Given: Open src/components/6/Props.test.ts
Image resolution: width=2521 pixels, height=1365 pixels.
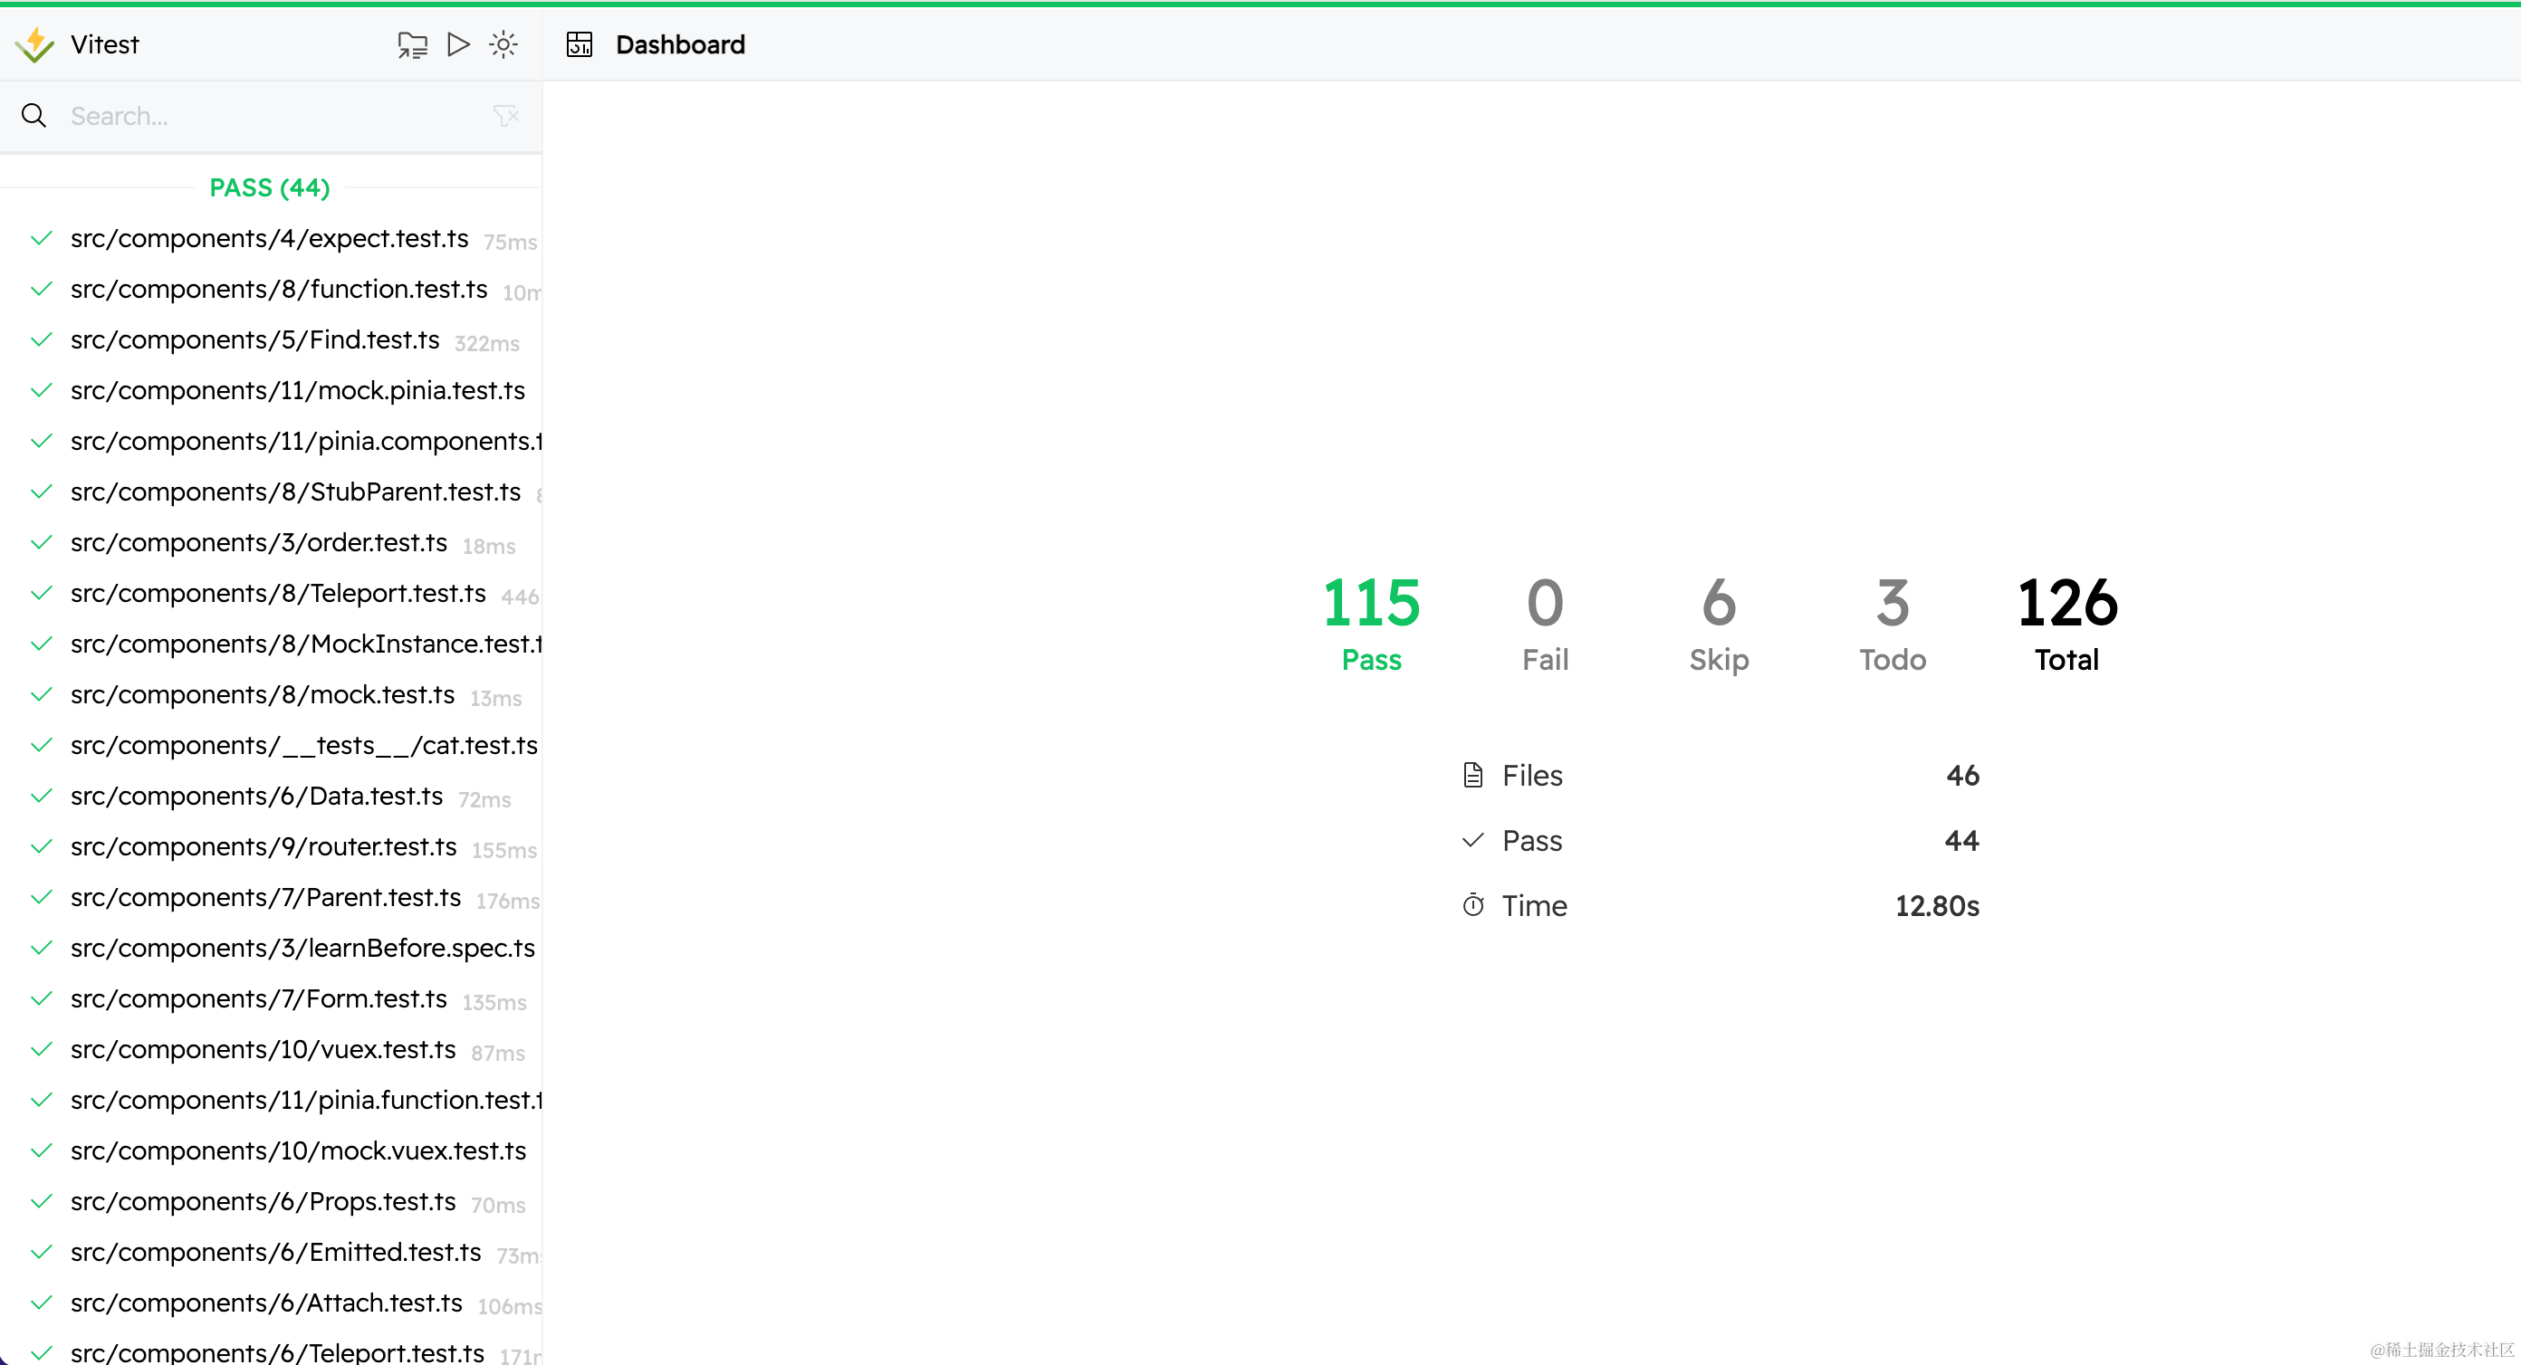Looking at the screenshot, I should (264, 1203).
